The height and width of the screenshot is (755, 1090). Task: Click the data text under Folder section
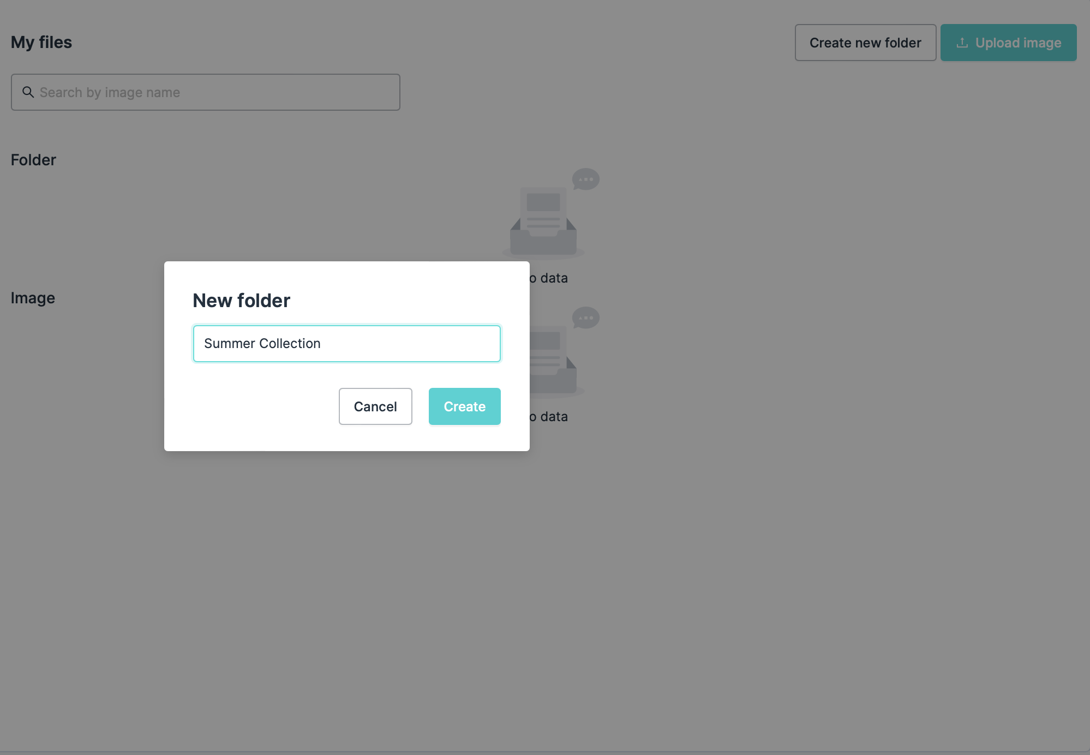click(554, 278)
